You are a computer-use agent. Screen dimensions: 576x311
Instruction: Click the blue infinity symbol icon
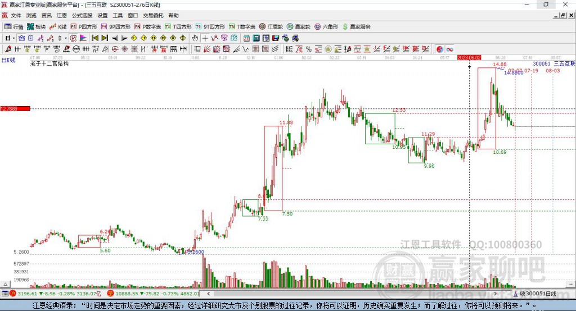pyautogui.click(x=449, y=49)
